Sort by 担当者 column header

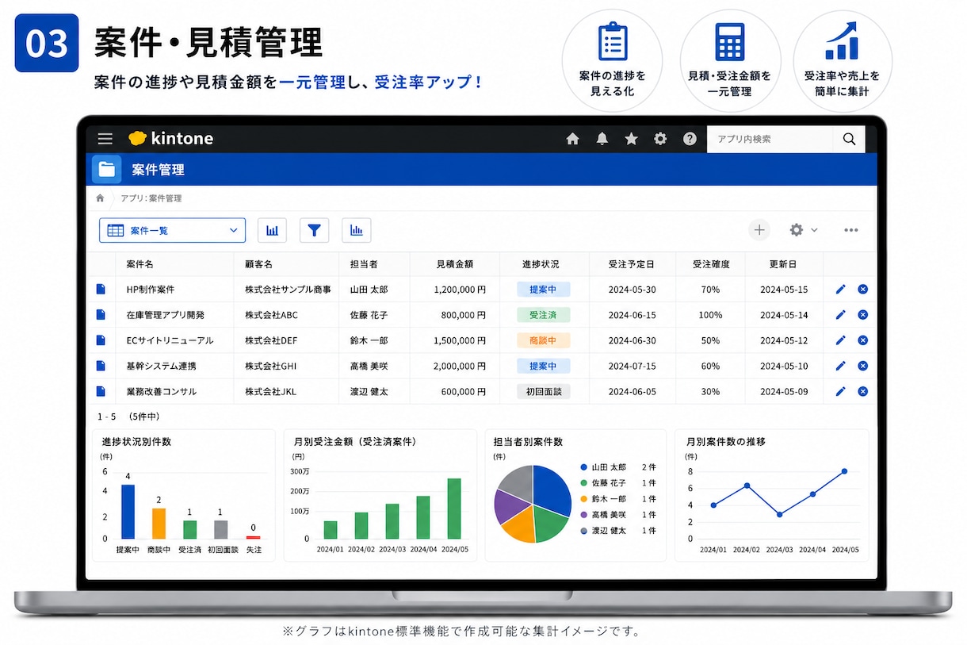pos(365,264)
